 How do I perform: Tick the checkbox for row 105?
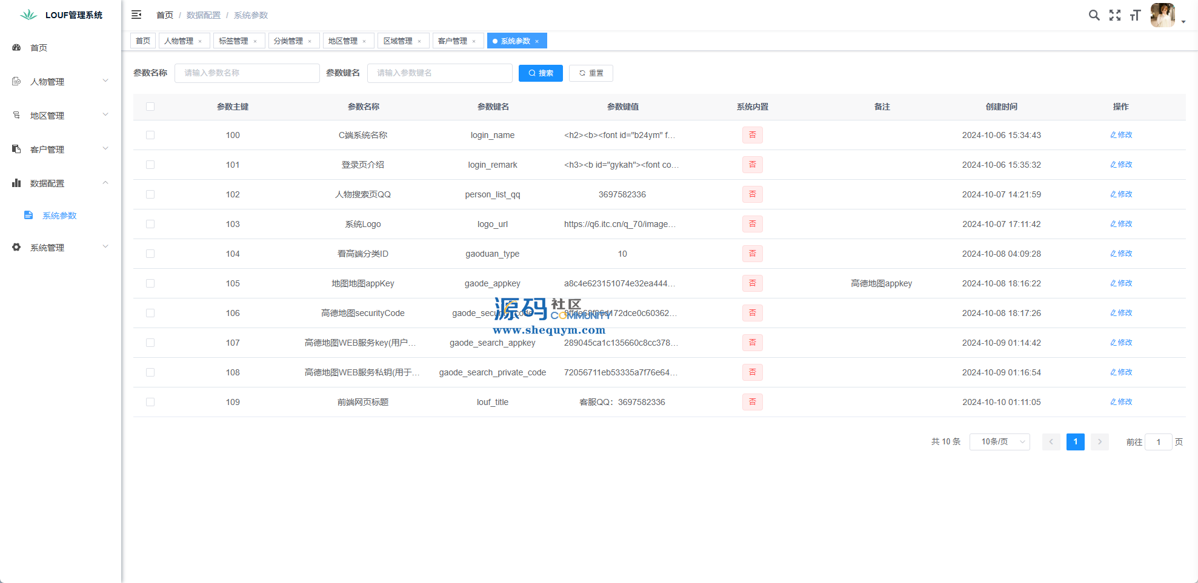[x=150, y=283]
